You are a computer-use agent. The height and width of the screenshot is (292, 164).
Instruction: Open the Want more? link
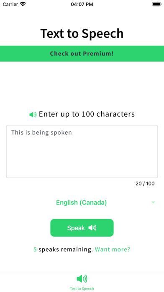(x=113, y=249)
